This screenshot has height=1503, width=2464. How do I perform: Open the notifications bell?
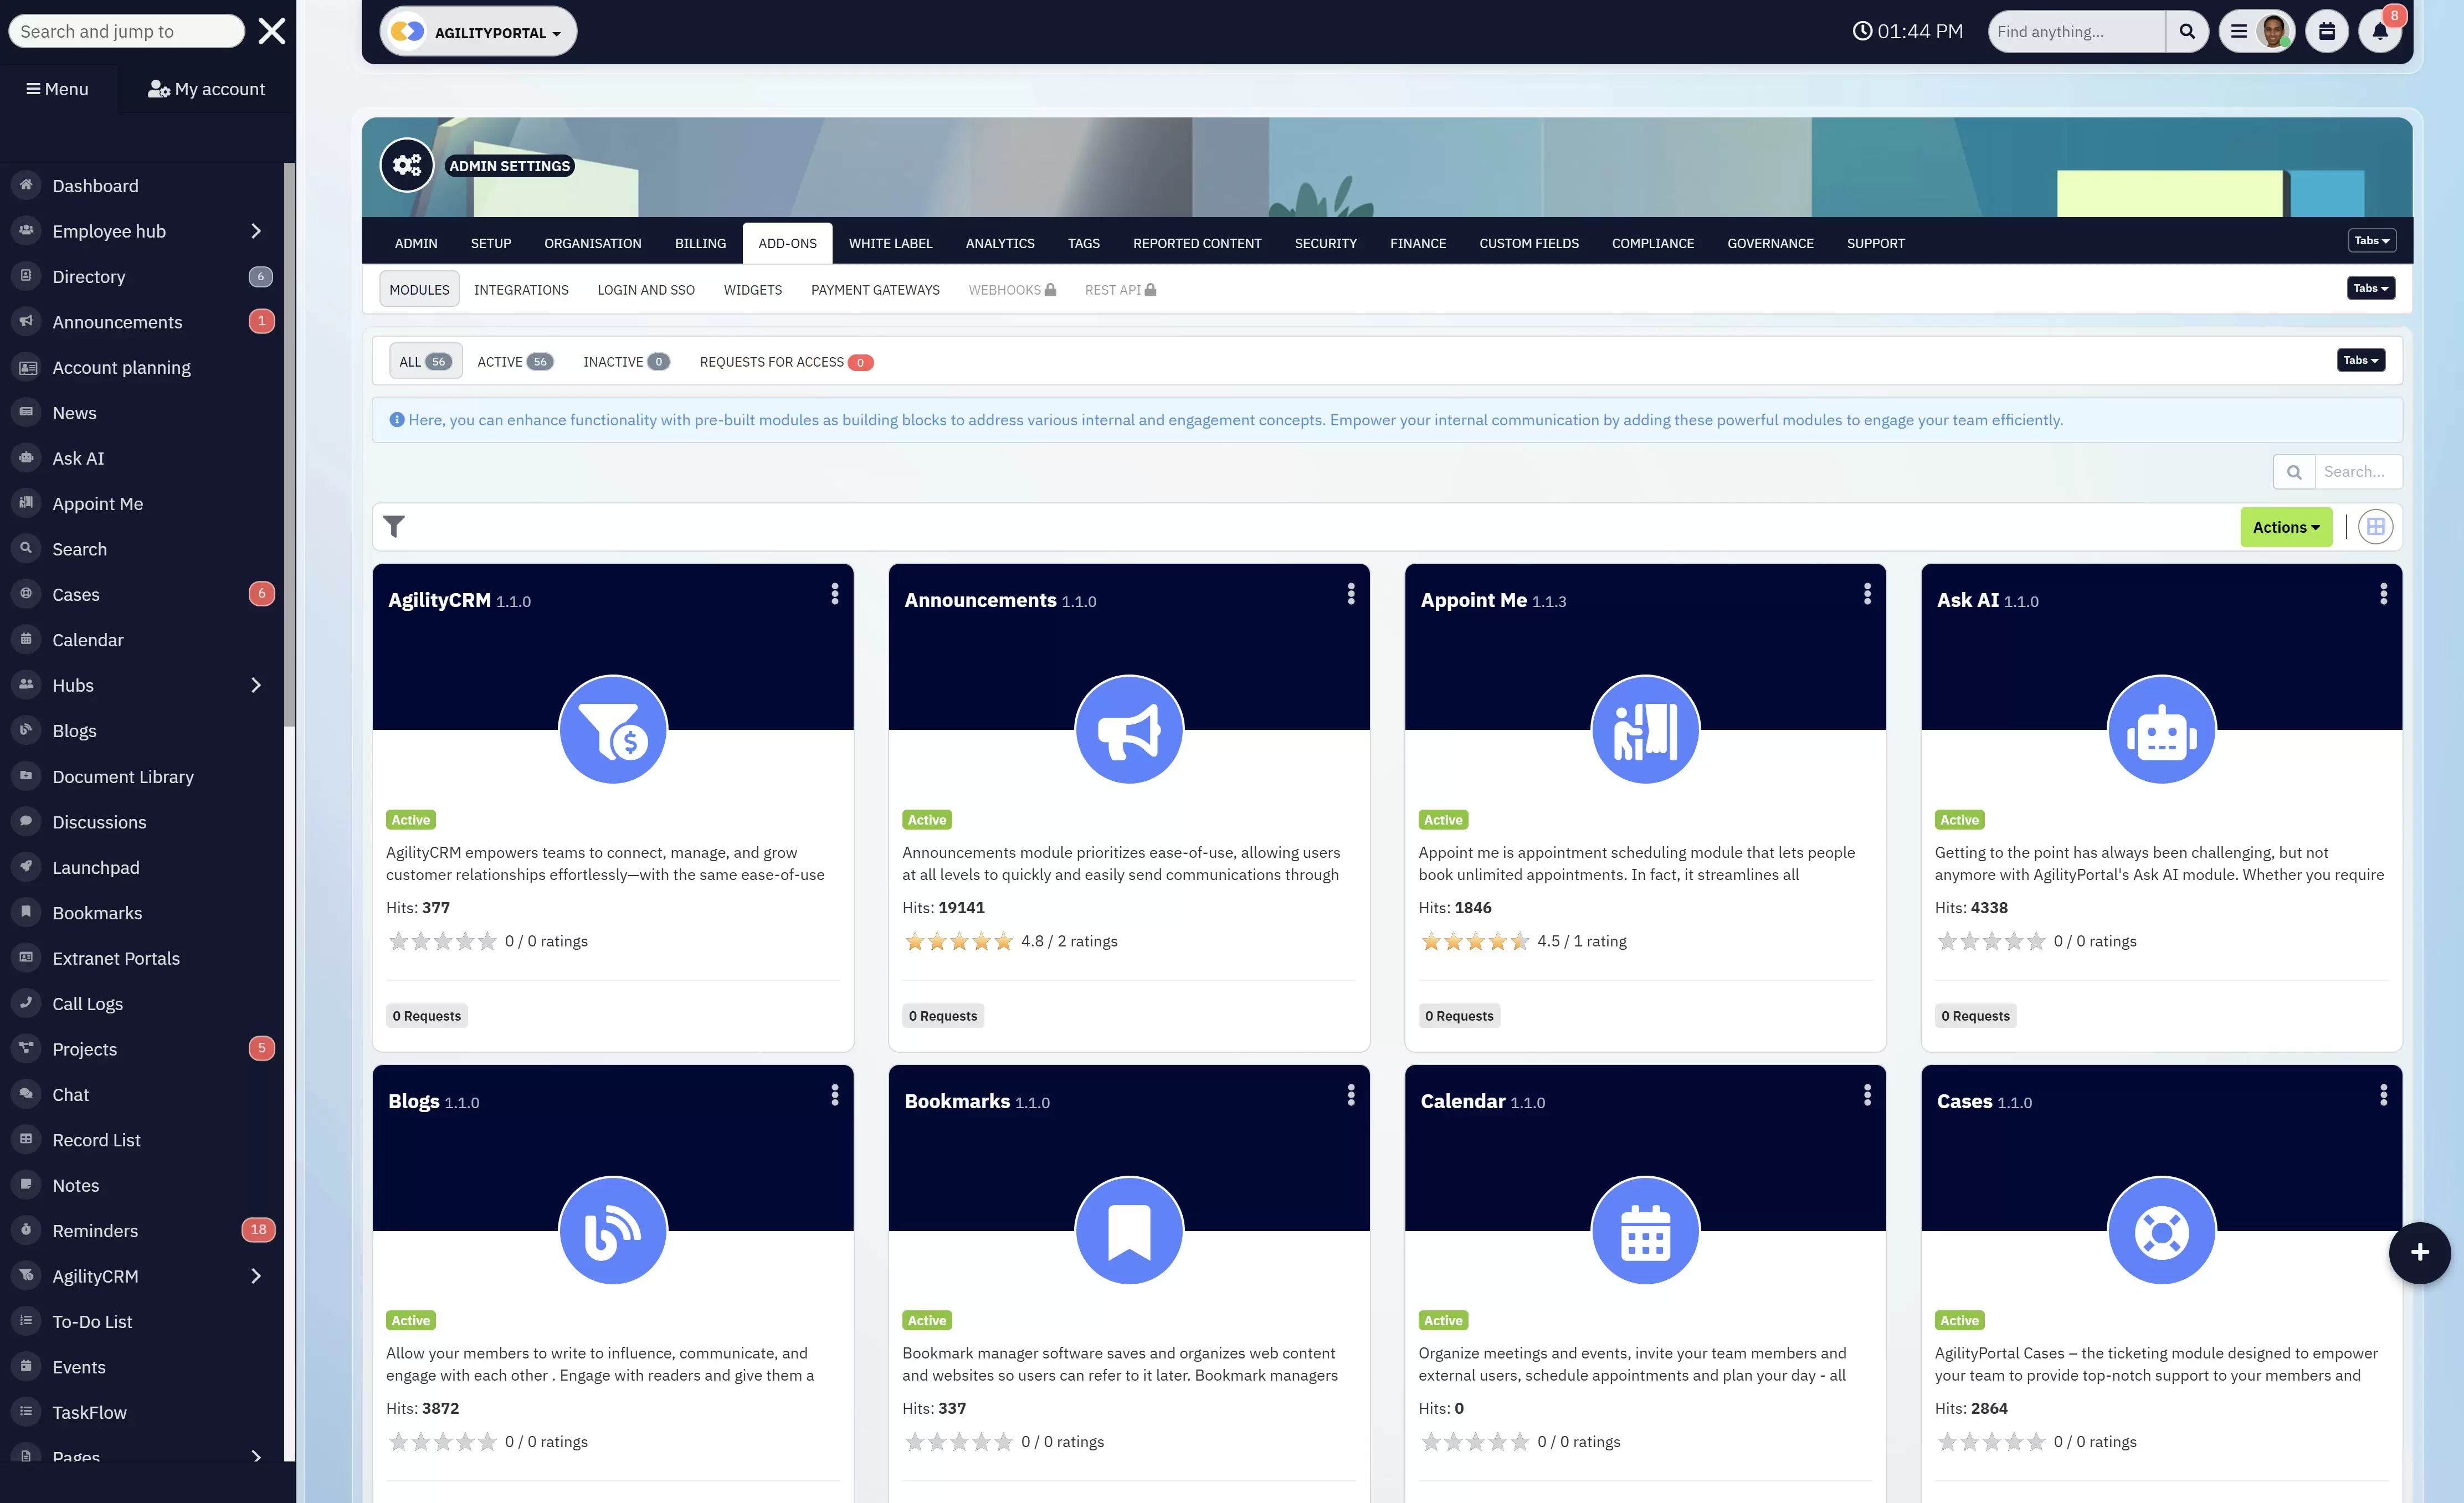(x=2380, y=32)
